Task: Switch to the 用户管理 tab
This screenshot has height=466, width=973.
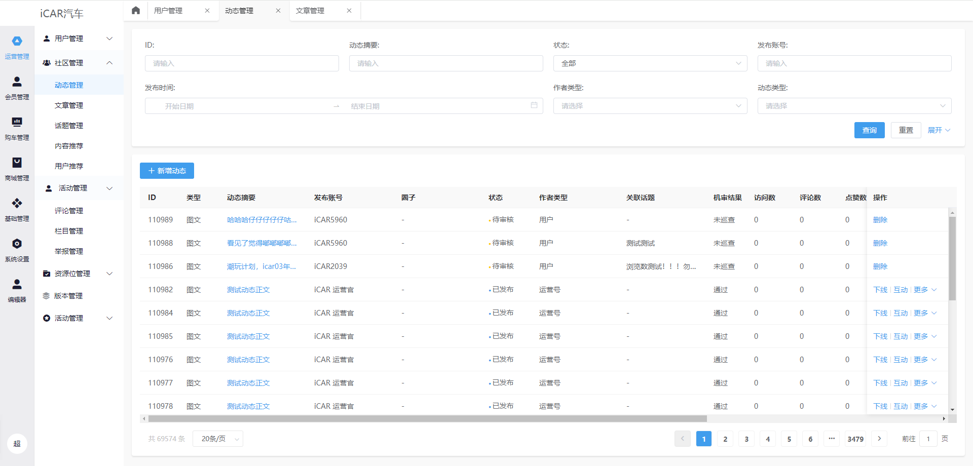Action: (x=168, y=11)
